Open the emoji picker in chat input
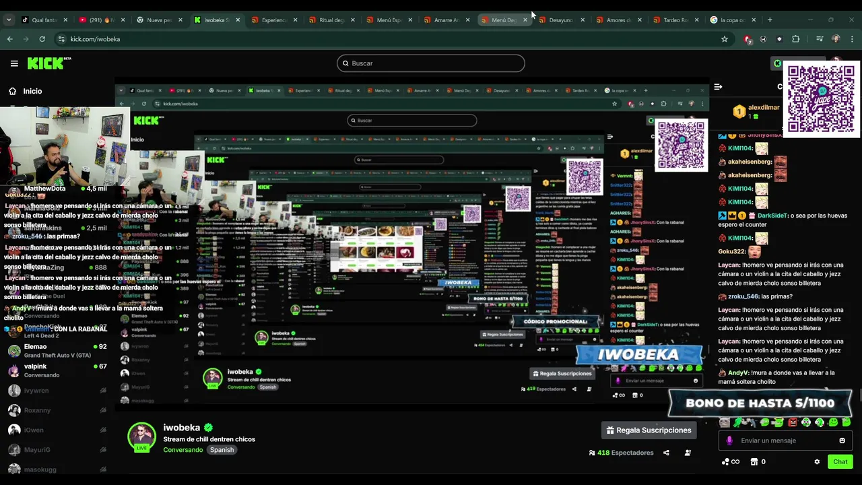 (x=842, y=441)
